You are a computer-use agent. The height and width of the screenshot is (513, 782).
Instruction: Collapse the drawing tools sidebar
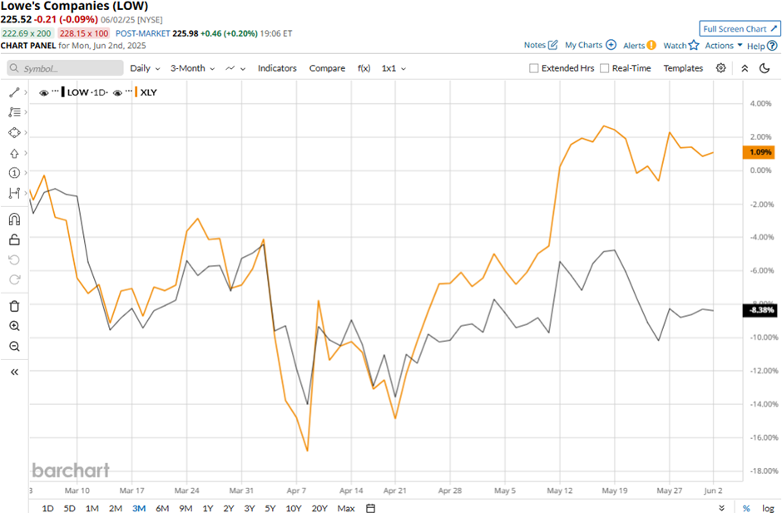(x=14, y=372)
